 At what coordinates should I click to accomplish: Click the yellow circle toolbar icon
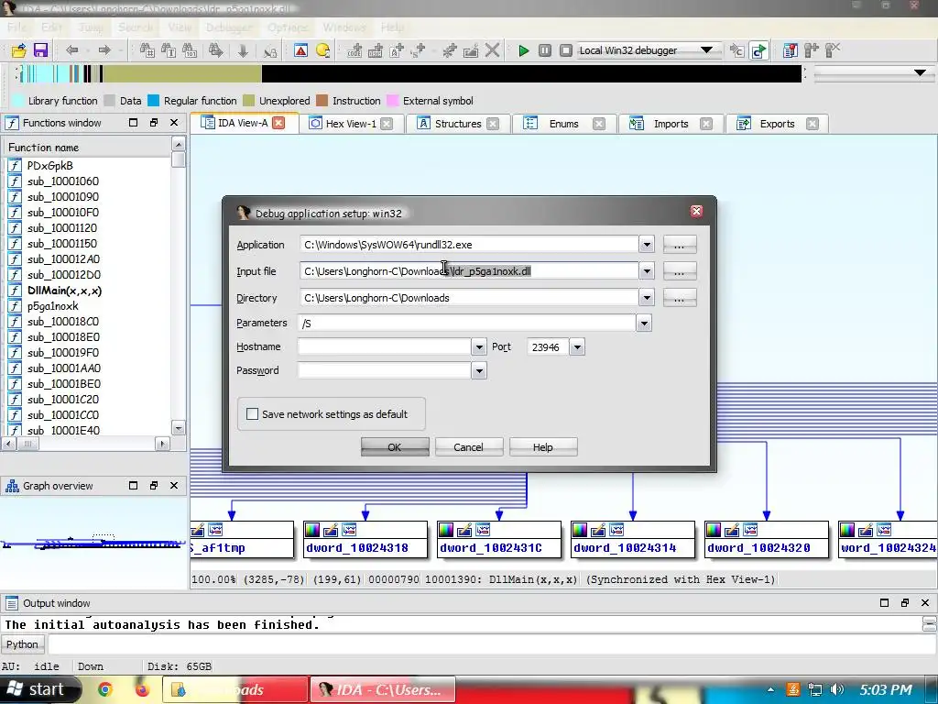tap(323, 50)
